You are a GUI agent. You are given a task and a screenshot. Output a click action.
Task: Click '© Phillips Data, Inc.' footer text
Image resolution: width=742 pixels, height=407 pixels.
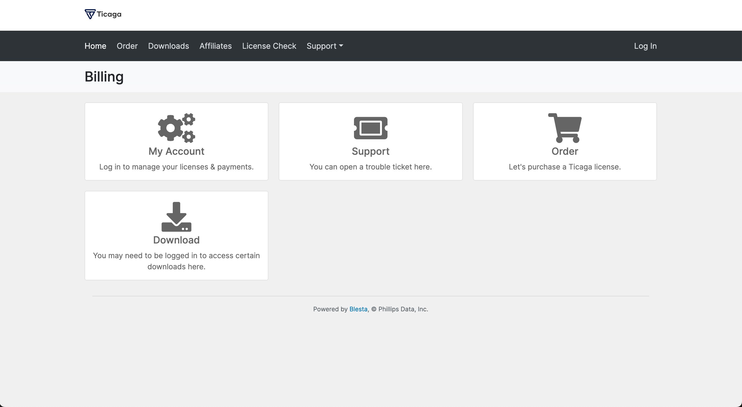click(400, 309)
